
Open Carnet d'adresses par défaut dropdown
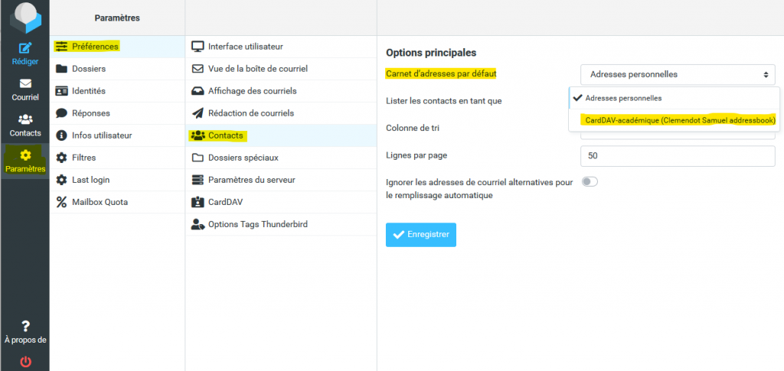point(678,74)
